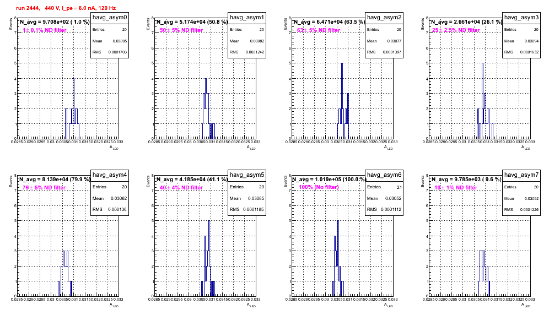Select the havg_asym7 stats box title
This screenshot has width=549, height=315.
coord(521,175)
